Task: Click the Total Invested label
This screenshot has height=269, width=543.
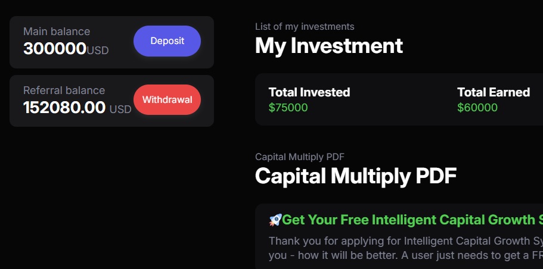Action: tap(309, 92)
